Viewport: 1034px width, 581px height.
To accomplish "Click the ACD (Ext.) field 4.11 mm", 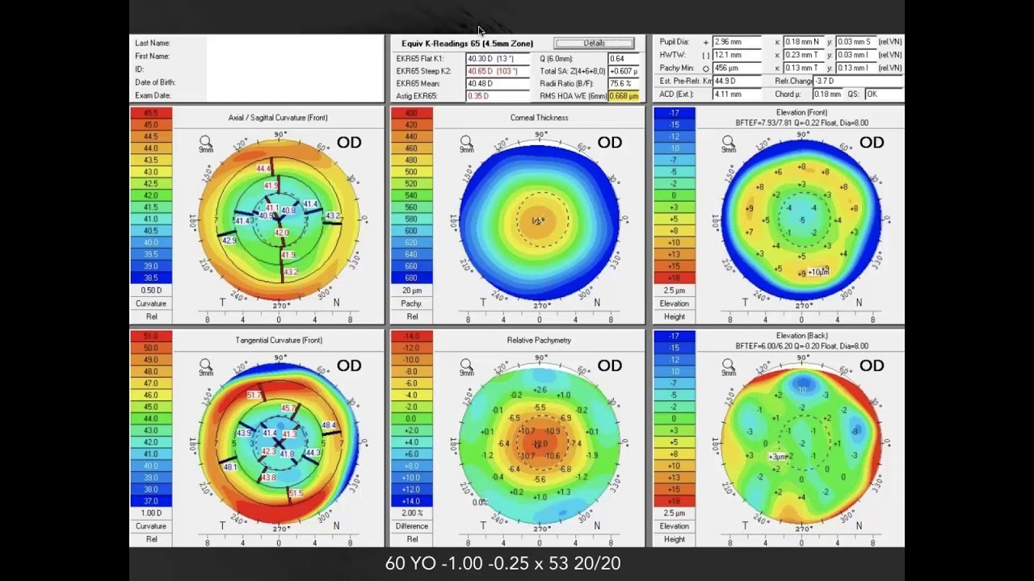I will click(x=738, y=94).
